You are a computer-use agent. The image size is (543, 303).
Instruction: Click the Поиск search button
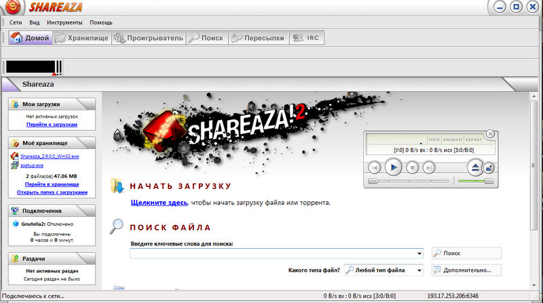pos(466,254)
